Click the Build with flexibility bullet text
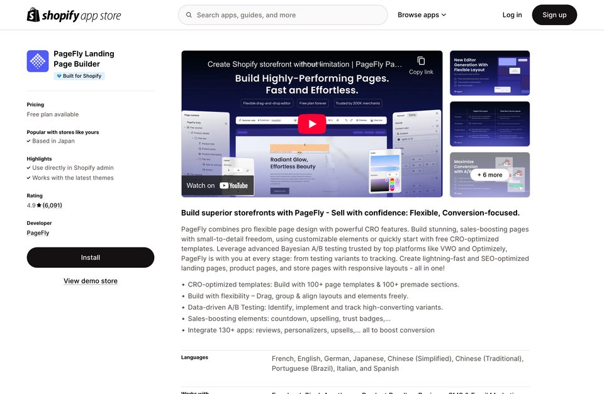Screen dimensions: 604x394 pyautogui.click(x=298, y=296)
